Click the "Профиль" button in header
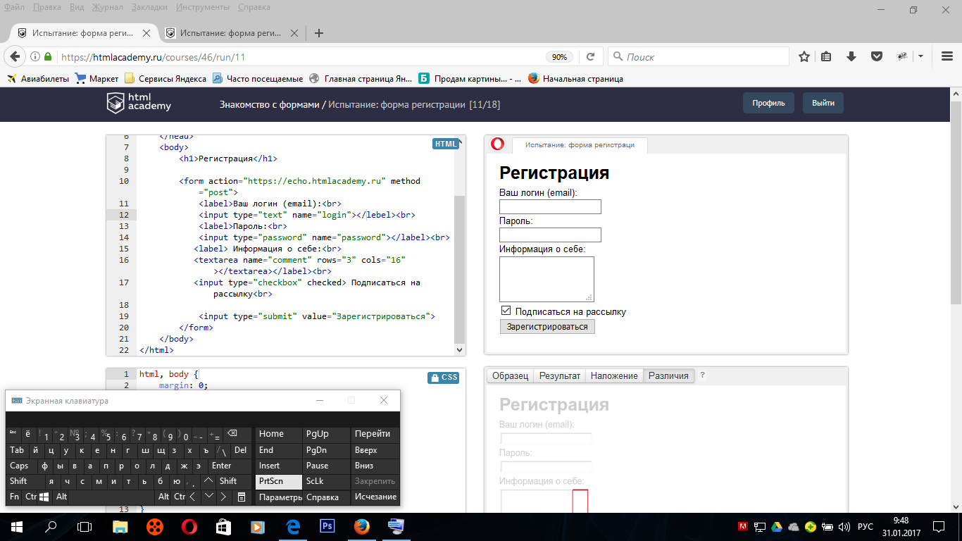The width and height of the screenshot is (962, 541). [768, 103]
